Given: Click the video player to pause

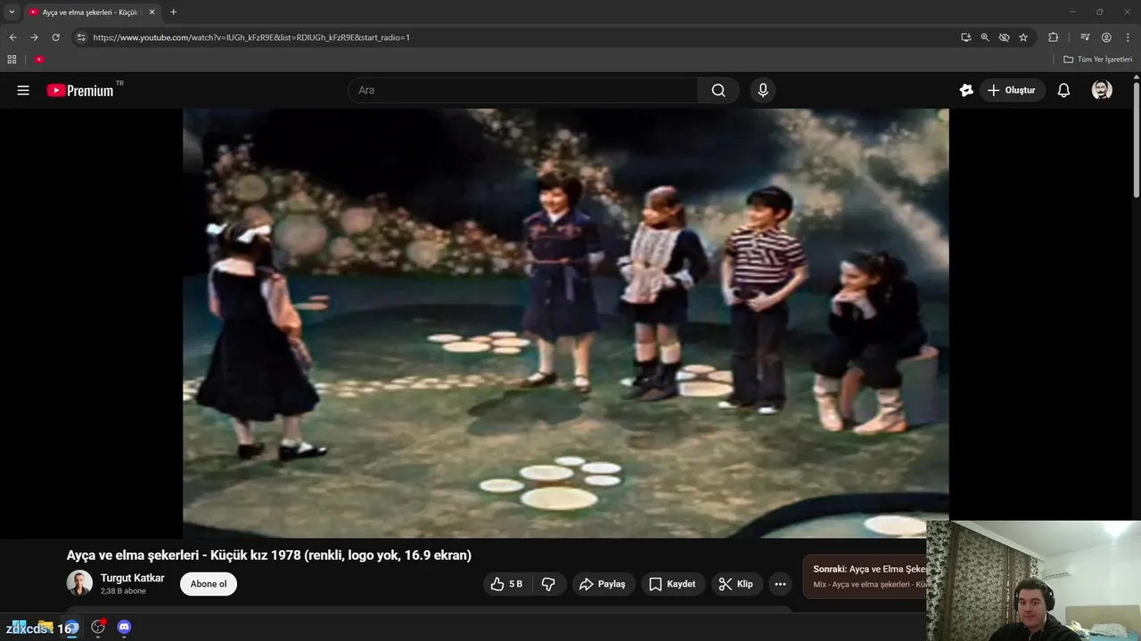Looking at the screenshot, I should pyautogui.click(x=565, y=323).
